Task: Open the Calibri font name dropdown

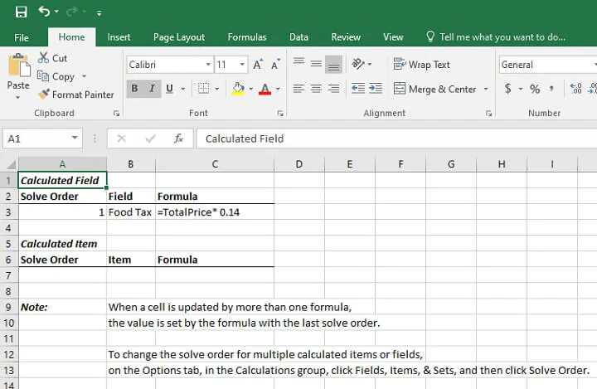Action: pyautogui.click(x=208, y=65)
